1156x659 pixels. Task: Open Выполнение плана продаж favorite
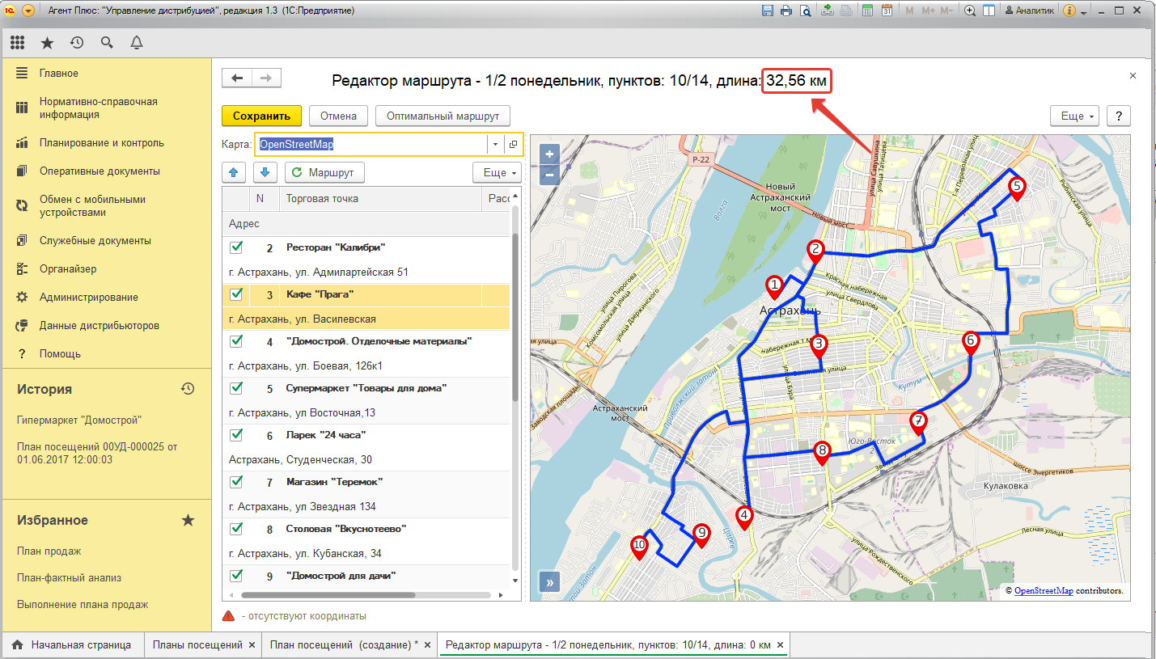pos(83,605)
